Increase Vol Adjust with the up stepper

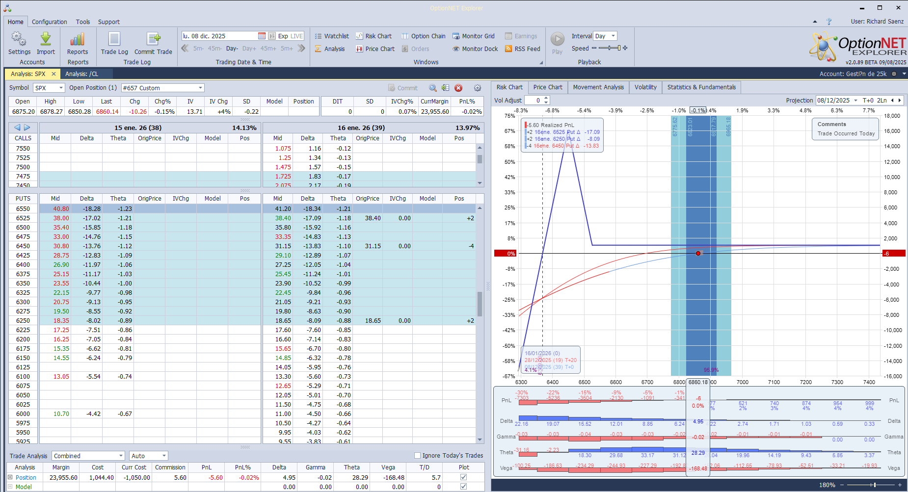(x=546, y=98)
